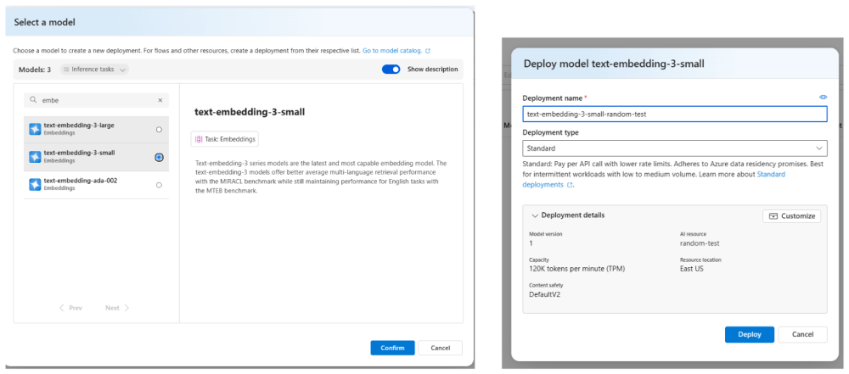
Task: Click the Deploy button
Action: click(x=750, y=334)
